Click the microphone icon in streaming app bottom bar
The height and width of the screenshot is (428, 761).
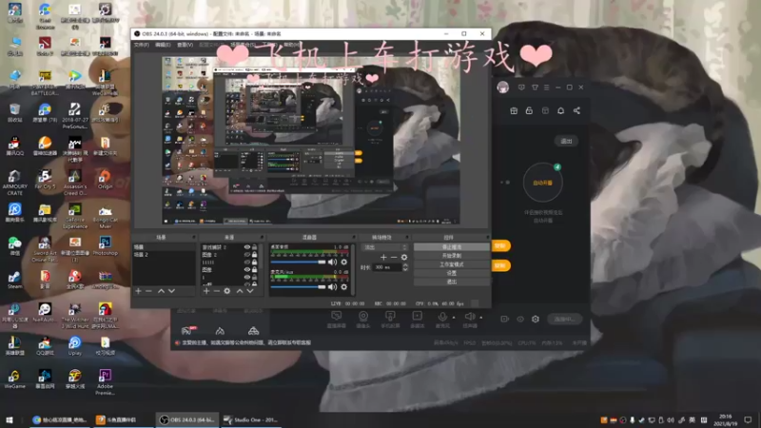(x=442, y=316)
